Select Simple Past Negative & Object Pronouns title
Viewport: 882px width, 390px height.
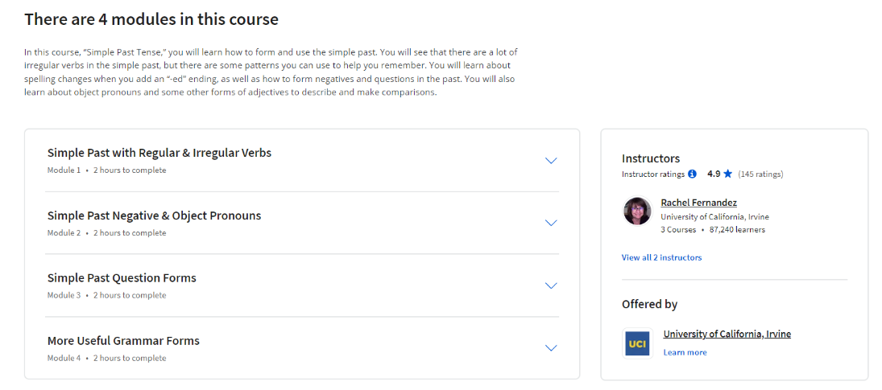click(154, 216)
